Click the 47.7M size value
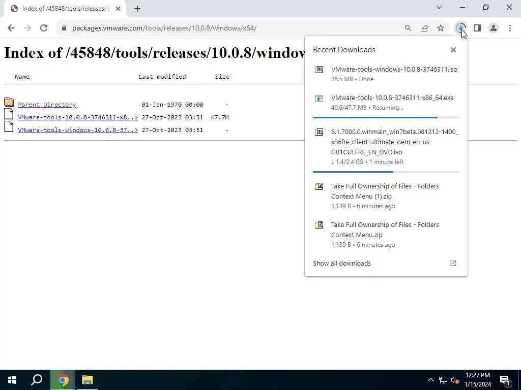The width and height of the screenshot is (521, 390). click(220, 117)
